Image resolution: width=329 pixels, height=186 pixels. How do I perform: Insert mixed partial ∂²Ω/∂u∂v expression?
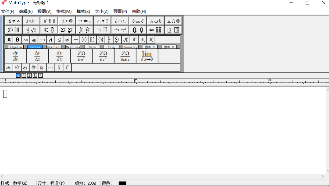point(125,56)
